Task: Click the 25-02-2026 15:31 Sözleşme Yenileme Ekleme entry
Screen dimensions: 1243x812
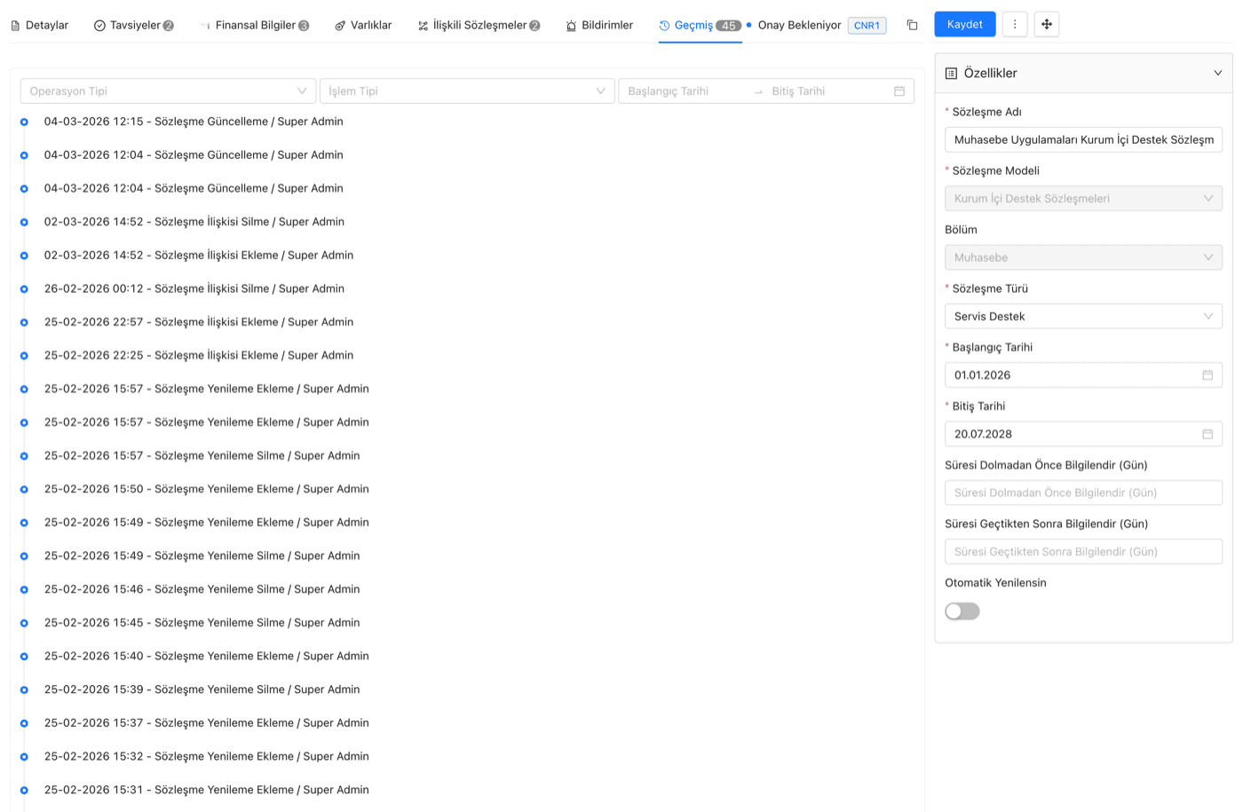Action: 207,790
